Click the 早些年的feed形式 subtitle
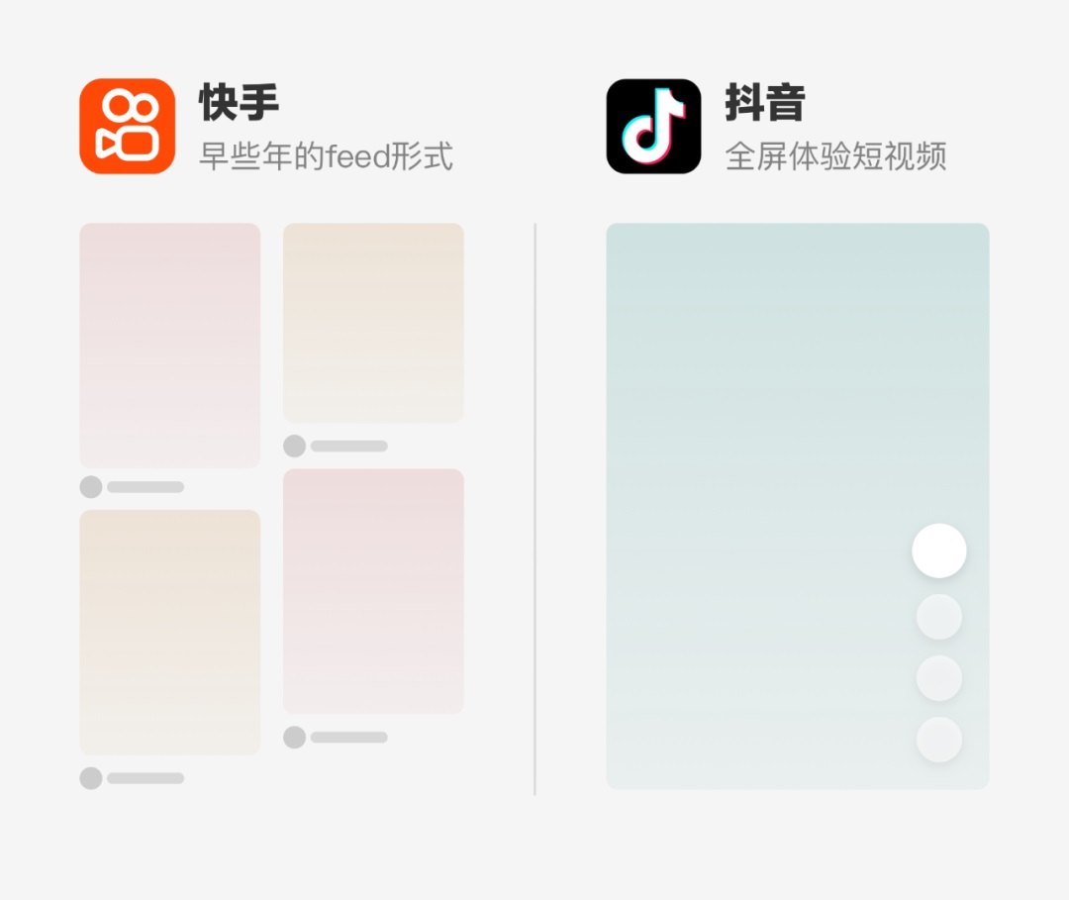 coord(326,156)
